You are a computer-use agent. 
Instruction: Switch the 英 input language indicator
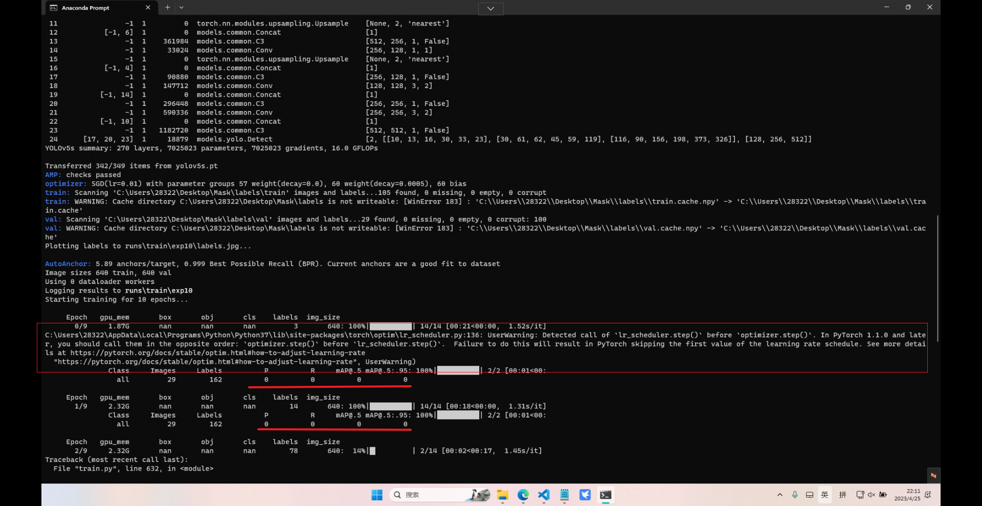point(825,495)
